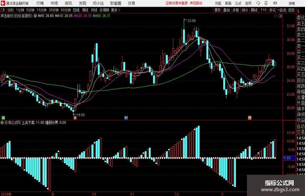Click the 复权 toolbar button

coord(218,10)
